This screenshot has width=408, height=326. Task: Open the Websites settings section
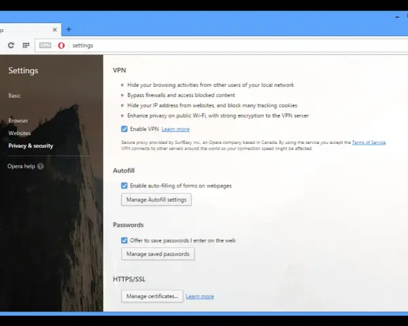pyautogui.click(x=20, y=133)
